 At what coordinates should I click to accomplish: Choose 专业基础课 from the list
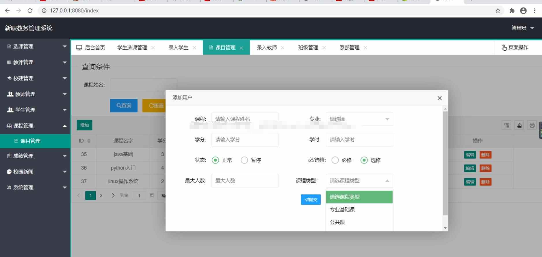(359, 209)
